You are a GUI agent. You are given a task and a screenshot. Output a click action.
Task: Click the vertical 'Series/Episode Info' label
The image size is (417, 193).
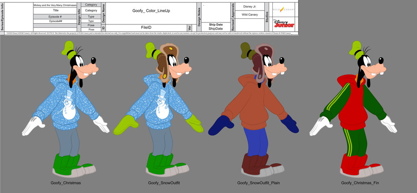point(2,17)
